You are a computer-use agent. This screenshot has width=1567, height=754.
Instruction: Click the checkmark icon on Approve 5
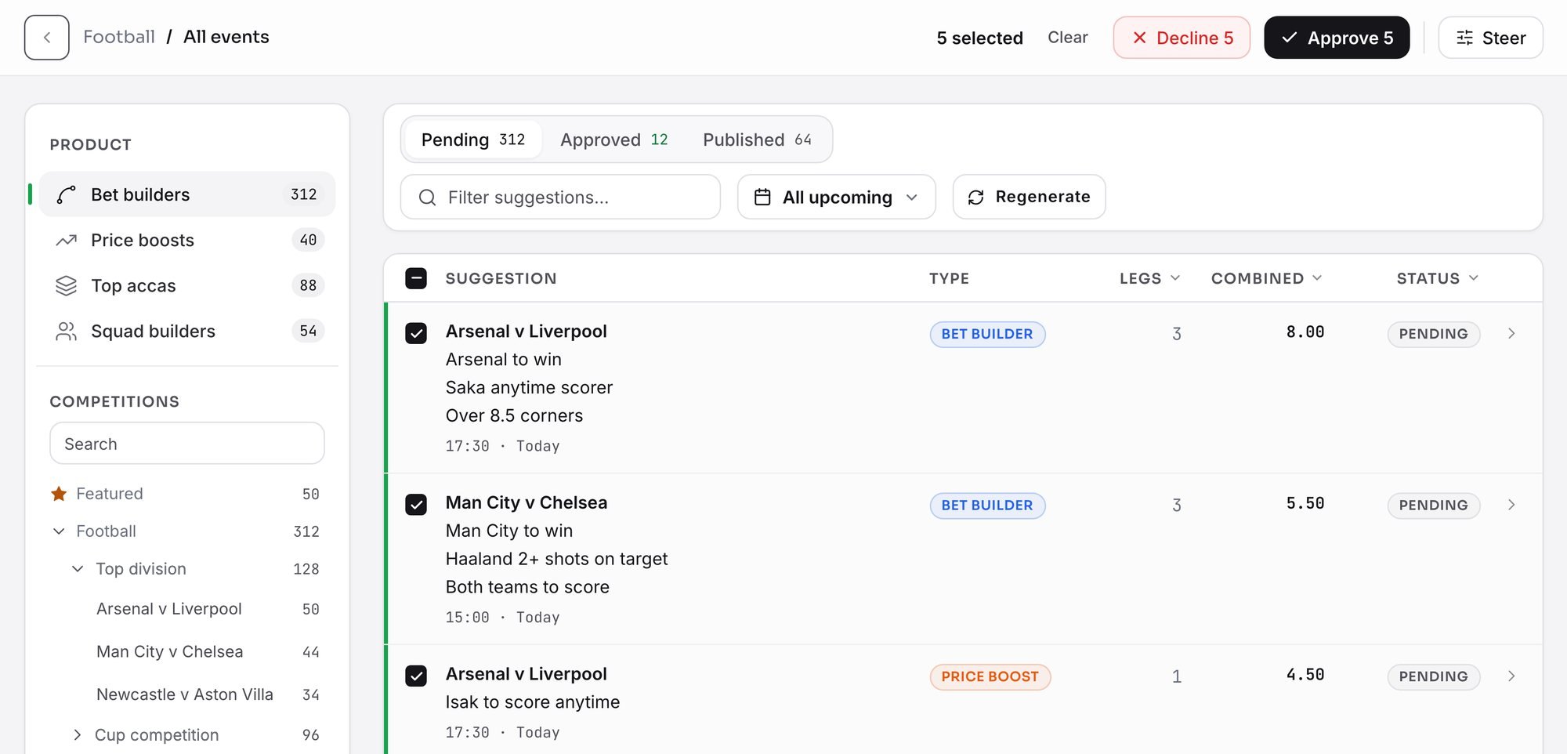(x=1289, y=38)
